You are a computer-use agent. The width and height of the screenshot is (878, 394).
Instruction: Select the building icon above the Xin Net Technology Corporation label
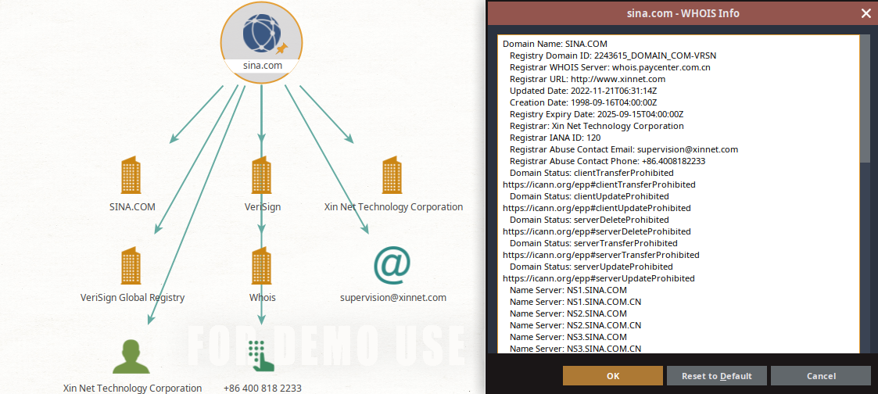click(392, 175)
